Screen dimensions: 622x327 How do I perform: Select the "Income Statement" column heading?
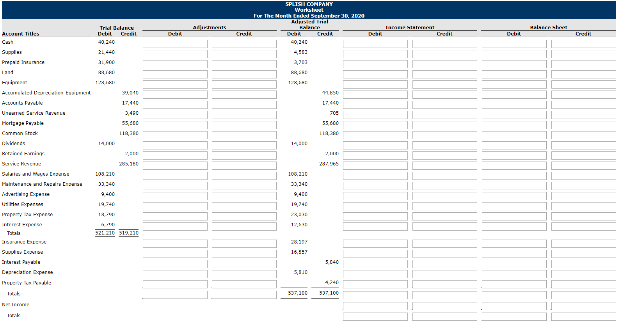pos(410,28)
